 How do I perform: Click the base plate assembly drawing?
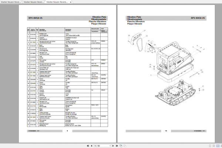175,93
